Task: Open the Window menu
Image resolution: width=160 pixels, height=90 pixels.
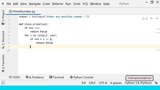Action: tap(95, 4)
